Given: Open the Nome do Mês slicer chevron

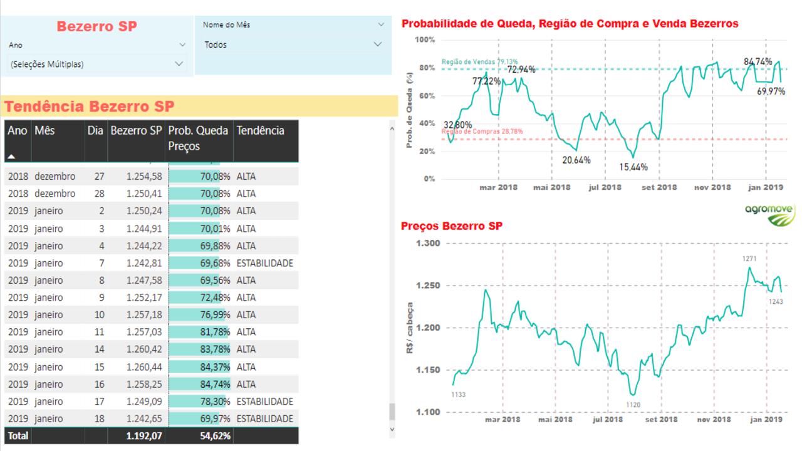Looking at the screenshot, I should click(x=382, y=24).
